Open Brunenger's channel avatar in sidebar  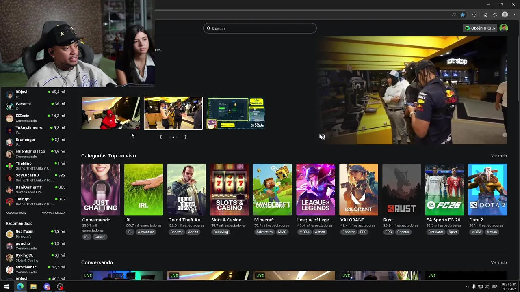pos(10,142)
